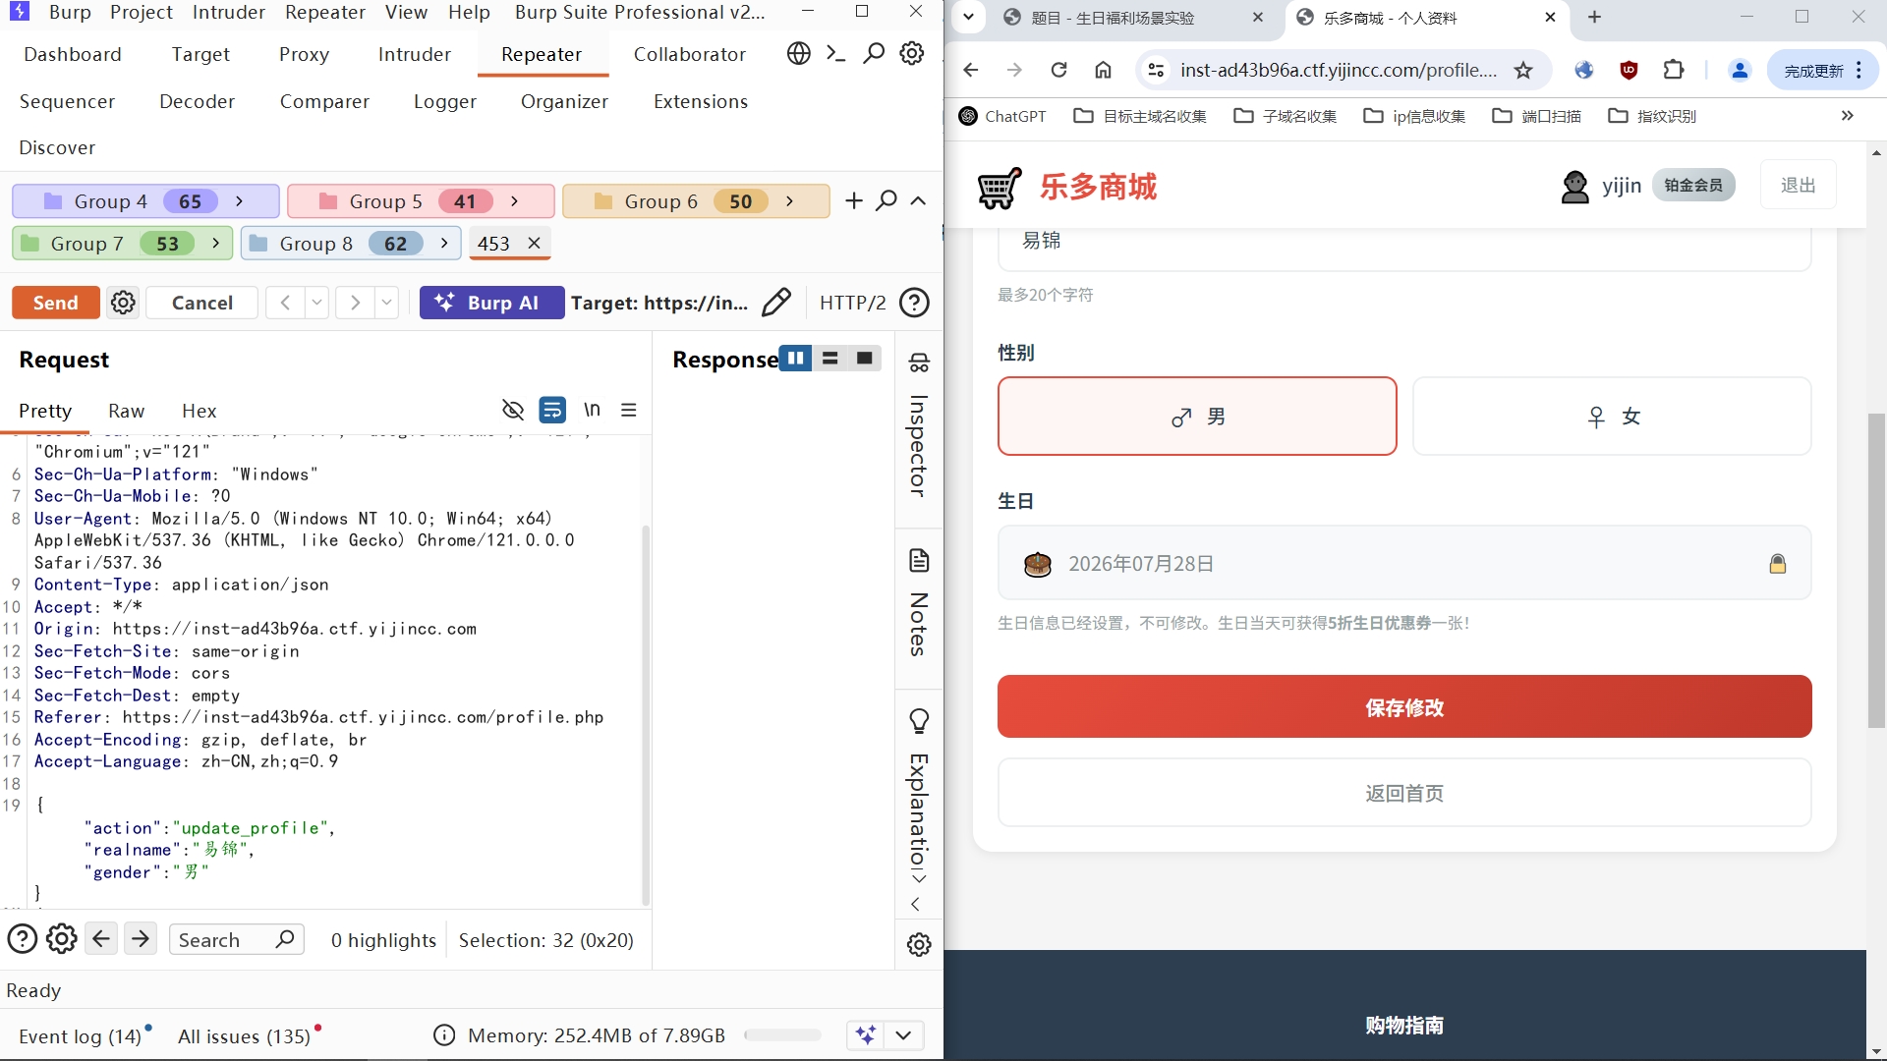Switch to the Raw request view
The height and width of the screenshot is (1061, 1887).
(126, 411)
